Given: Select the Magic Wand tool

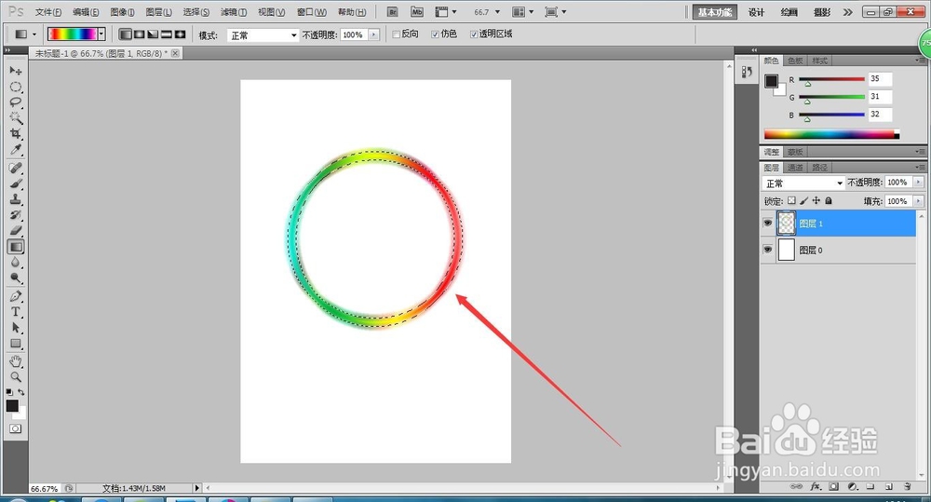Looking at the screenshot, I should [x=16, y=117].
